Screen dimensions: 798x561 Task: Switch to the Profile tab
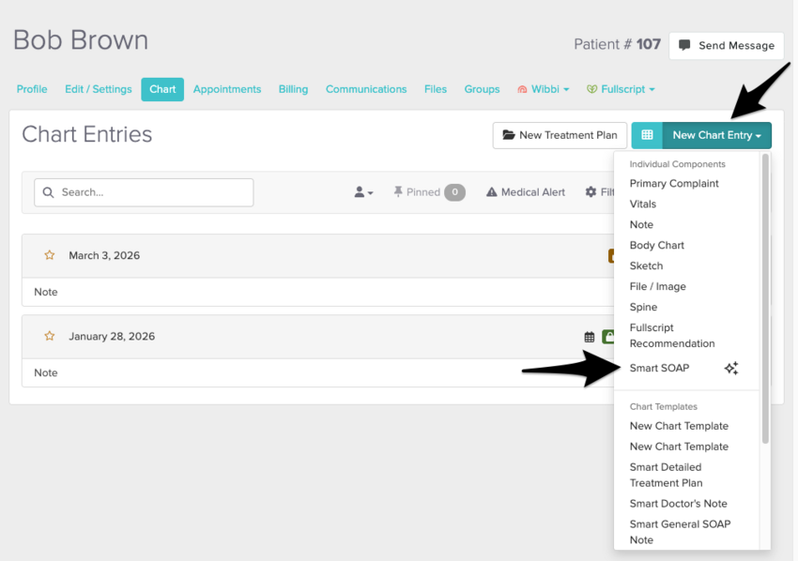tap(32, 89)
